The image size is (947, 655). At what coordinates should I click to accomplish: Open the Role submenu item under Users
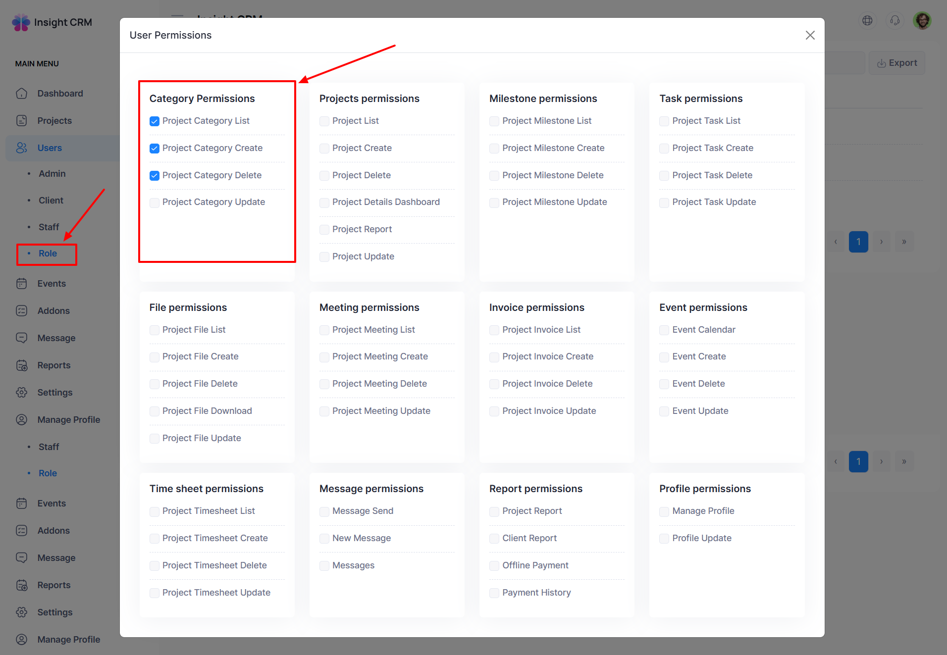click(48, 253)
